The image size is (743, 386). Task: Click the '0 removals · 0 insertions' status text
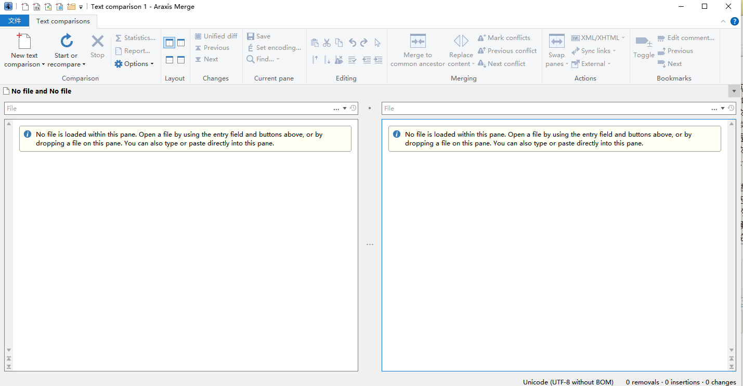tap(663, 382)
